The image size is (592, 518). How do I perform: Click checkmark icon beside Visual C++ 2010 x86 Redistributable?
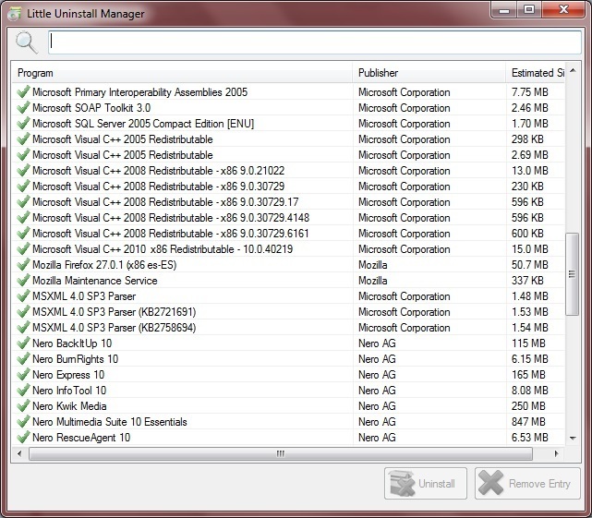[x=23, y=249]
